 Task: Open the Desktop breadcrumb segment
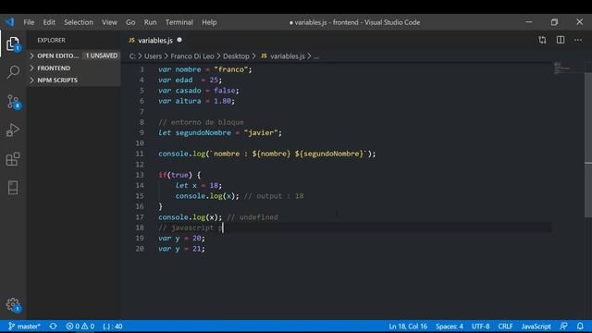coord(236,56)
